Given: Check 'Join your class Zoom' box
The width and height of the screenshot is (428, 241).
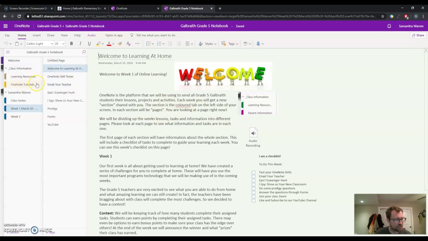Looking at the screenshot, I should pos(253,196).
